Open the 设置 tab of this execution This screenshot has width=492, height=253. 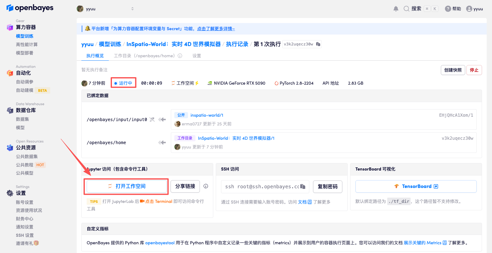tap(197, 56)
